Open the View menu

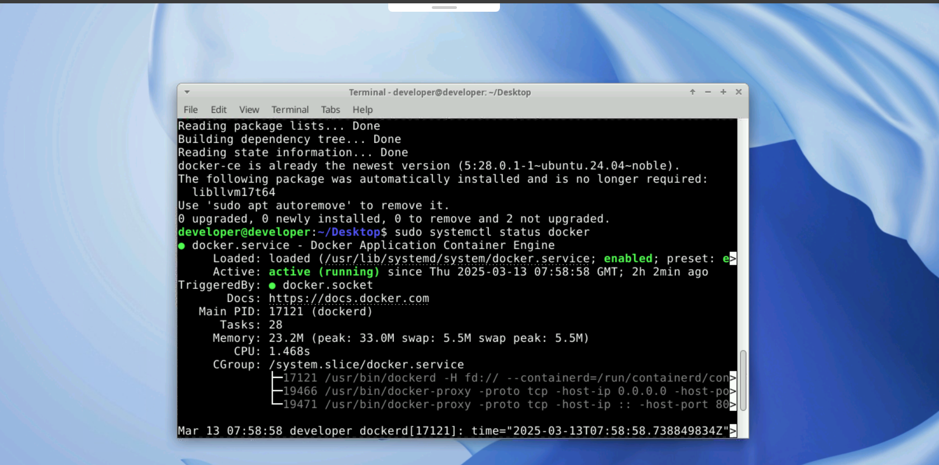pyautogui.click(x=249, y=109)
